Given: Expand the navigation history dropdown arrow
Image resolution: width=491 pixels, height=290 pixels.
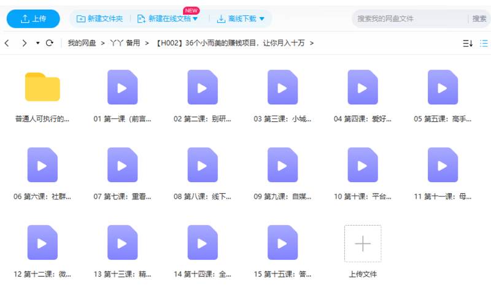Looking at the screenshot, I should tap(37, 43).
